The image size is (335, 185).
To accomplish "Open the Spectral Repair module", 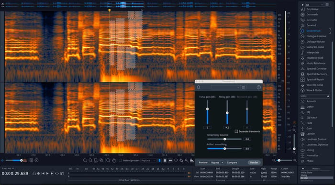I will click(315, 79).
